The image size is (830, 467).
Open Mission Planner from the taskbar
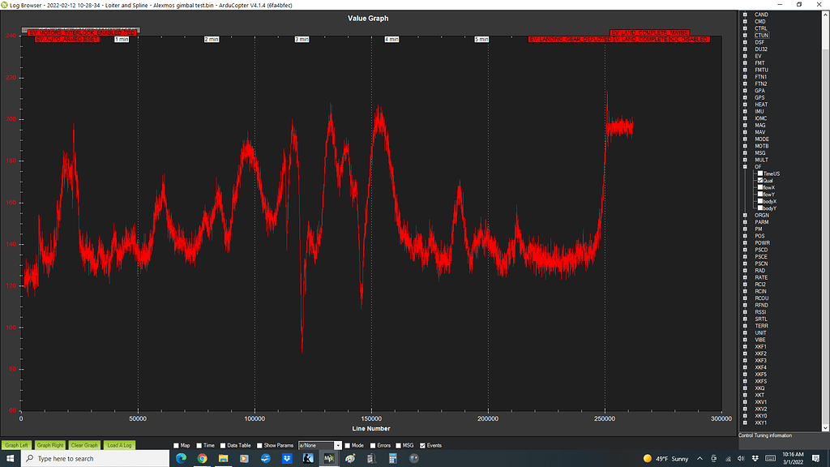(330, 459)
